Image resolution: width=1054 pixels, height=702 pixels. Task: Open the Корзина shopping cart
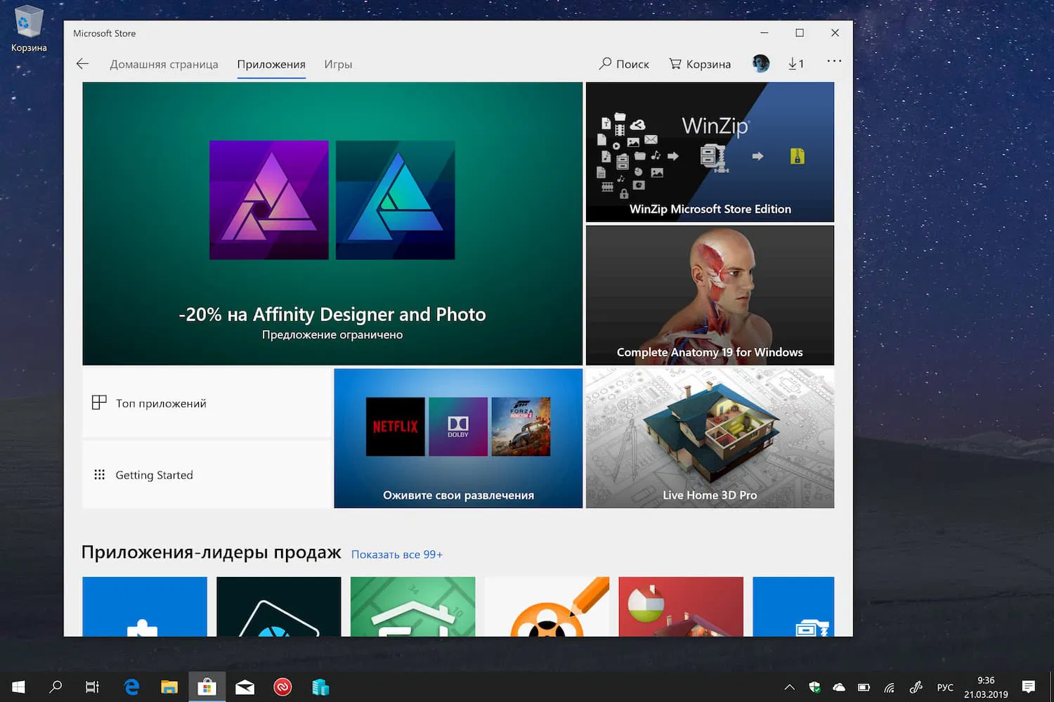click(700, 63)
